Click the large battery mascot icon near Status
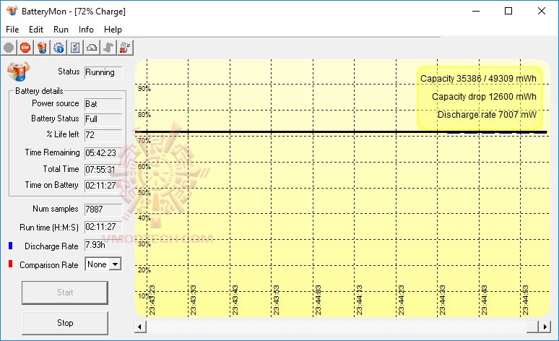The height and width of the screenshot is (341, 559). pos(19,72)
